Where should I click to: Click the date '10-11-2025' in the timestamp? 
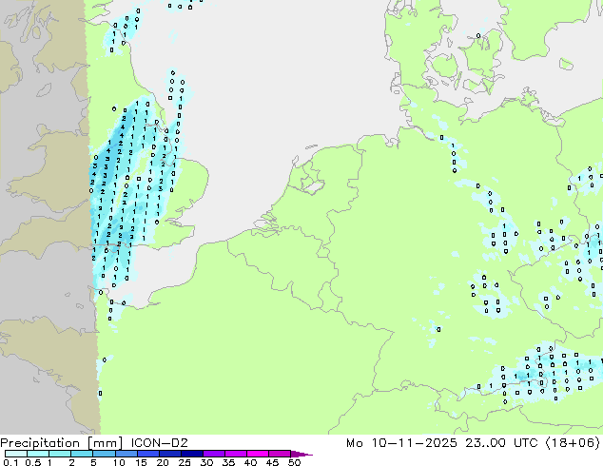[415, 443]
